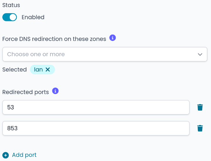Image resolution: width=211 pixels, height=161 pixels.
Task: Click the 'Force DNS redirection on these zones' label
Action: click(54, 39)
